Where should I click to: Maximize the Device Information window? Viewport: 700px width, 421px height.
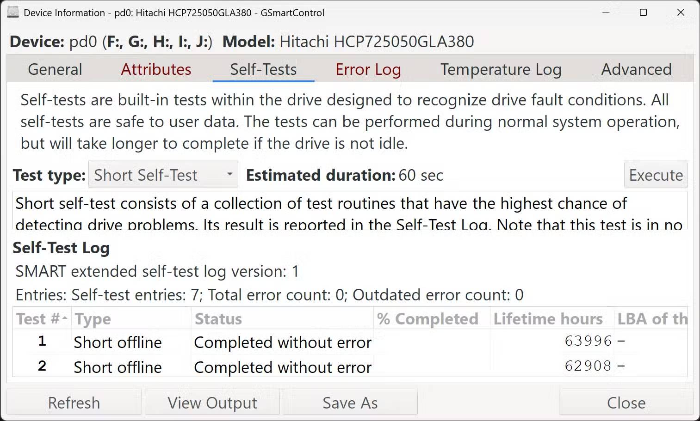point(643,12)
